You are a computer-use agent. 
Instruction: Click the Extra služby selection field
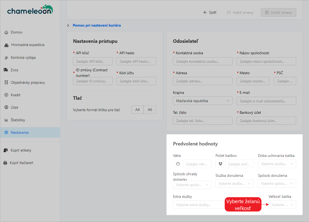tap(197, 205)
